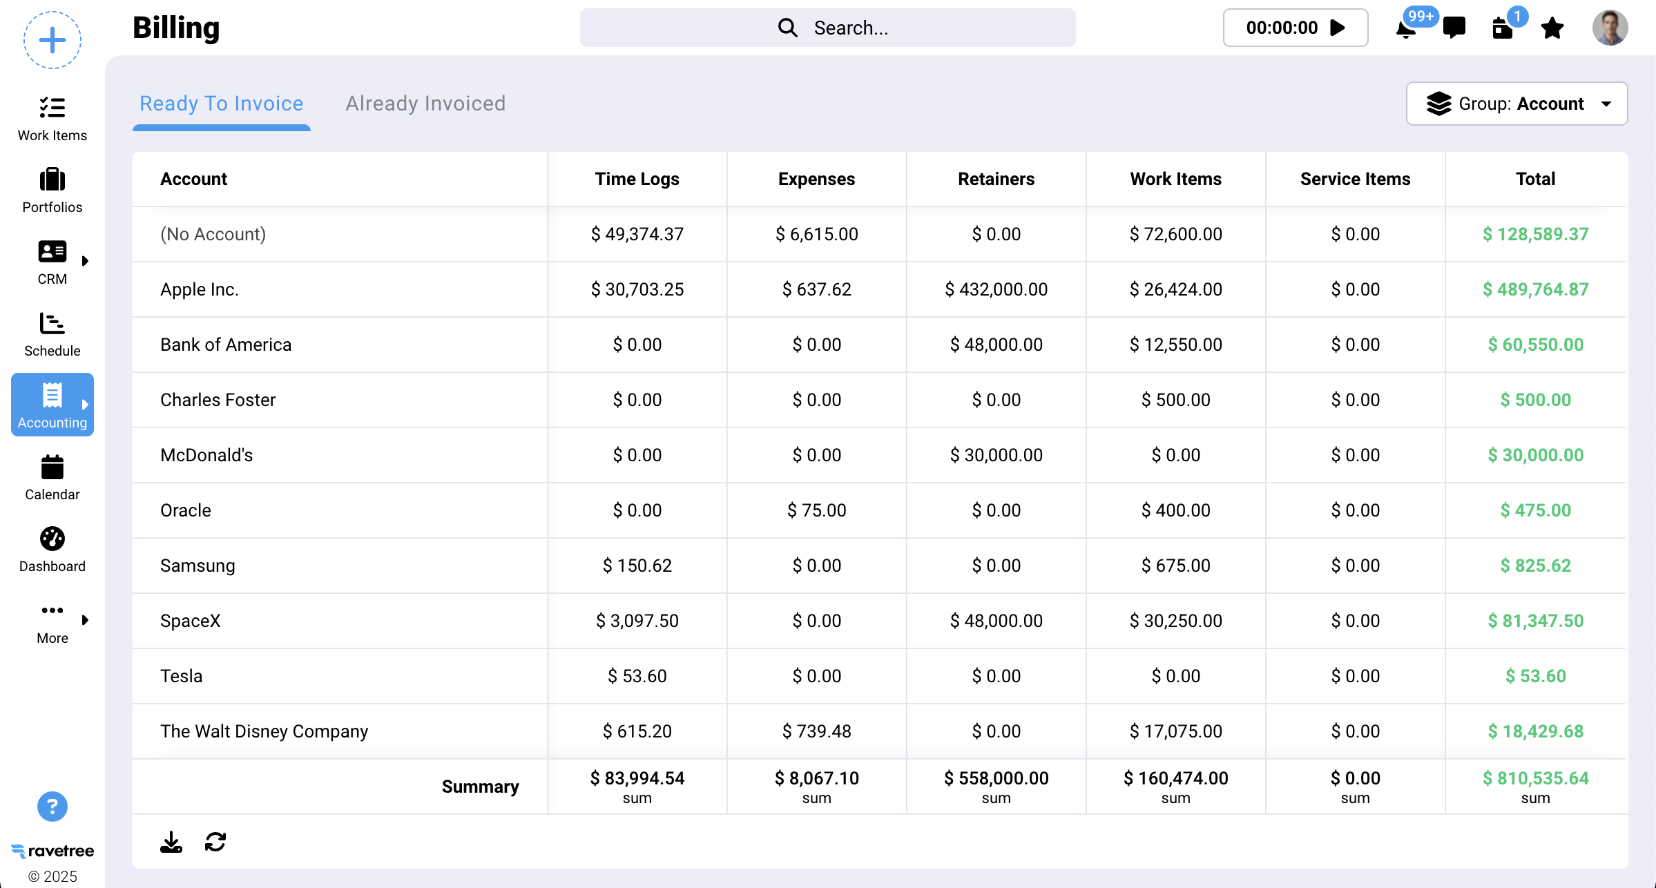Image resolution: width=1656 pixels, height=888 pixels.
Task: Refresh the billing table data
Action: [x=215, y=842]
